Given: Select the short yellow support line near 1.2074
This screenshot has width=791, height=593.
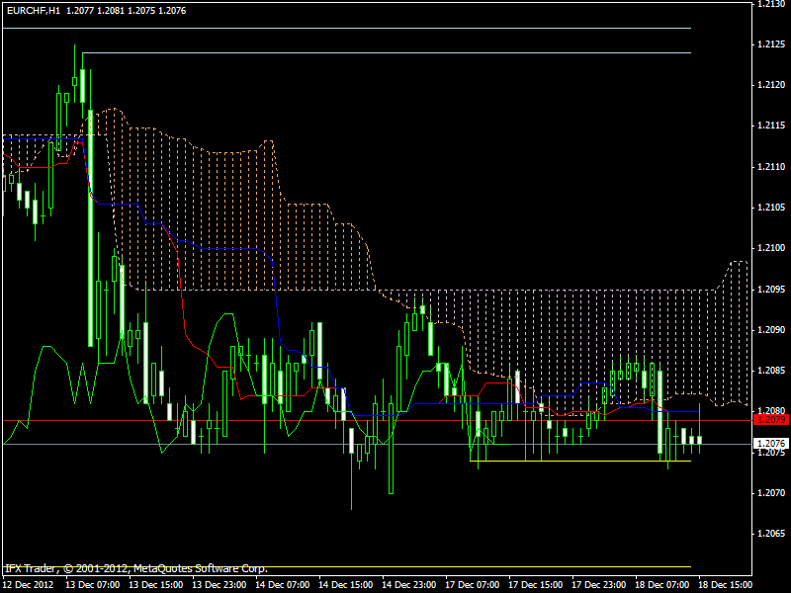Looking at the screenshot, I should (580, 461).
